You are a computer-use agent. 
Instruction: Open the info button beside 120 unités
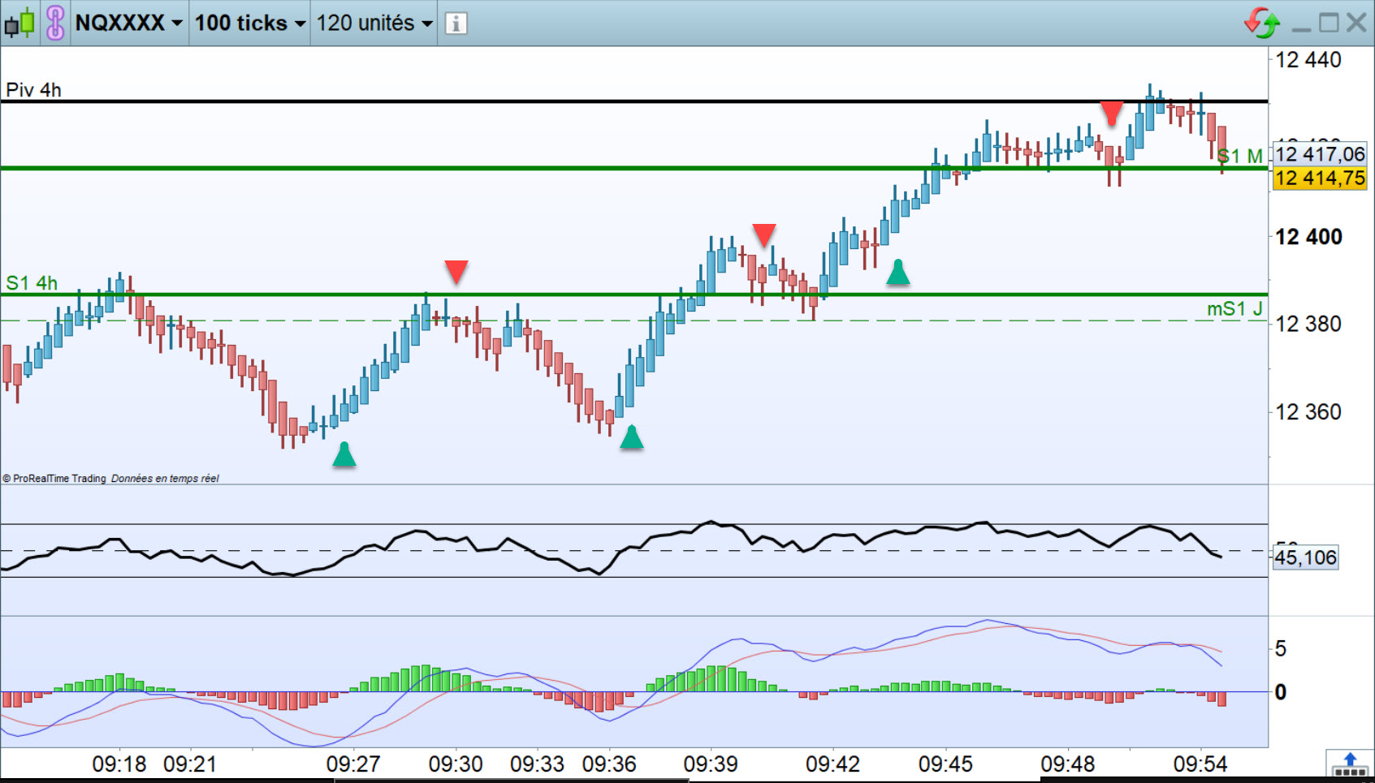tap(456, 24)
